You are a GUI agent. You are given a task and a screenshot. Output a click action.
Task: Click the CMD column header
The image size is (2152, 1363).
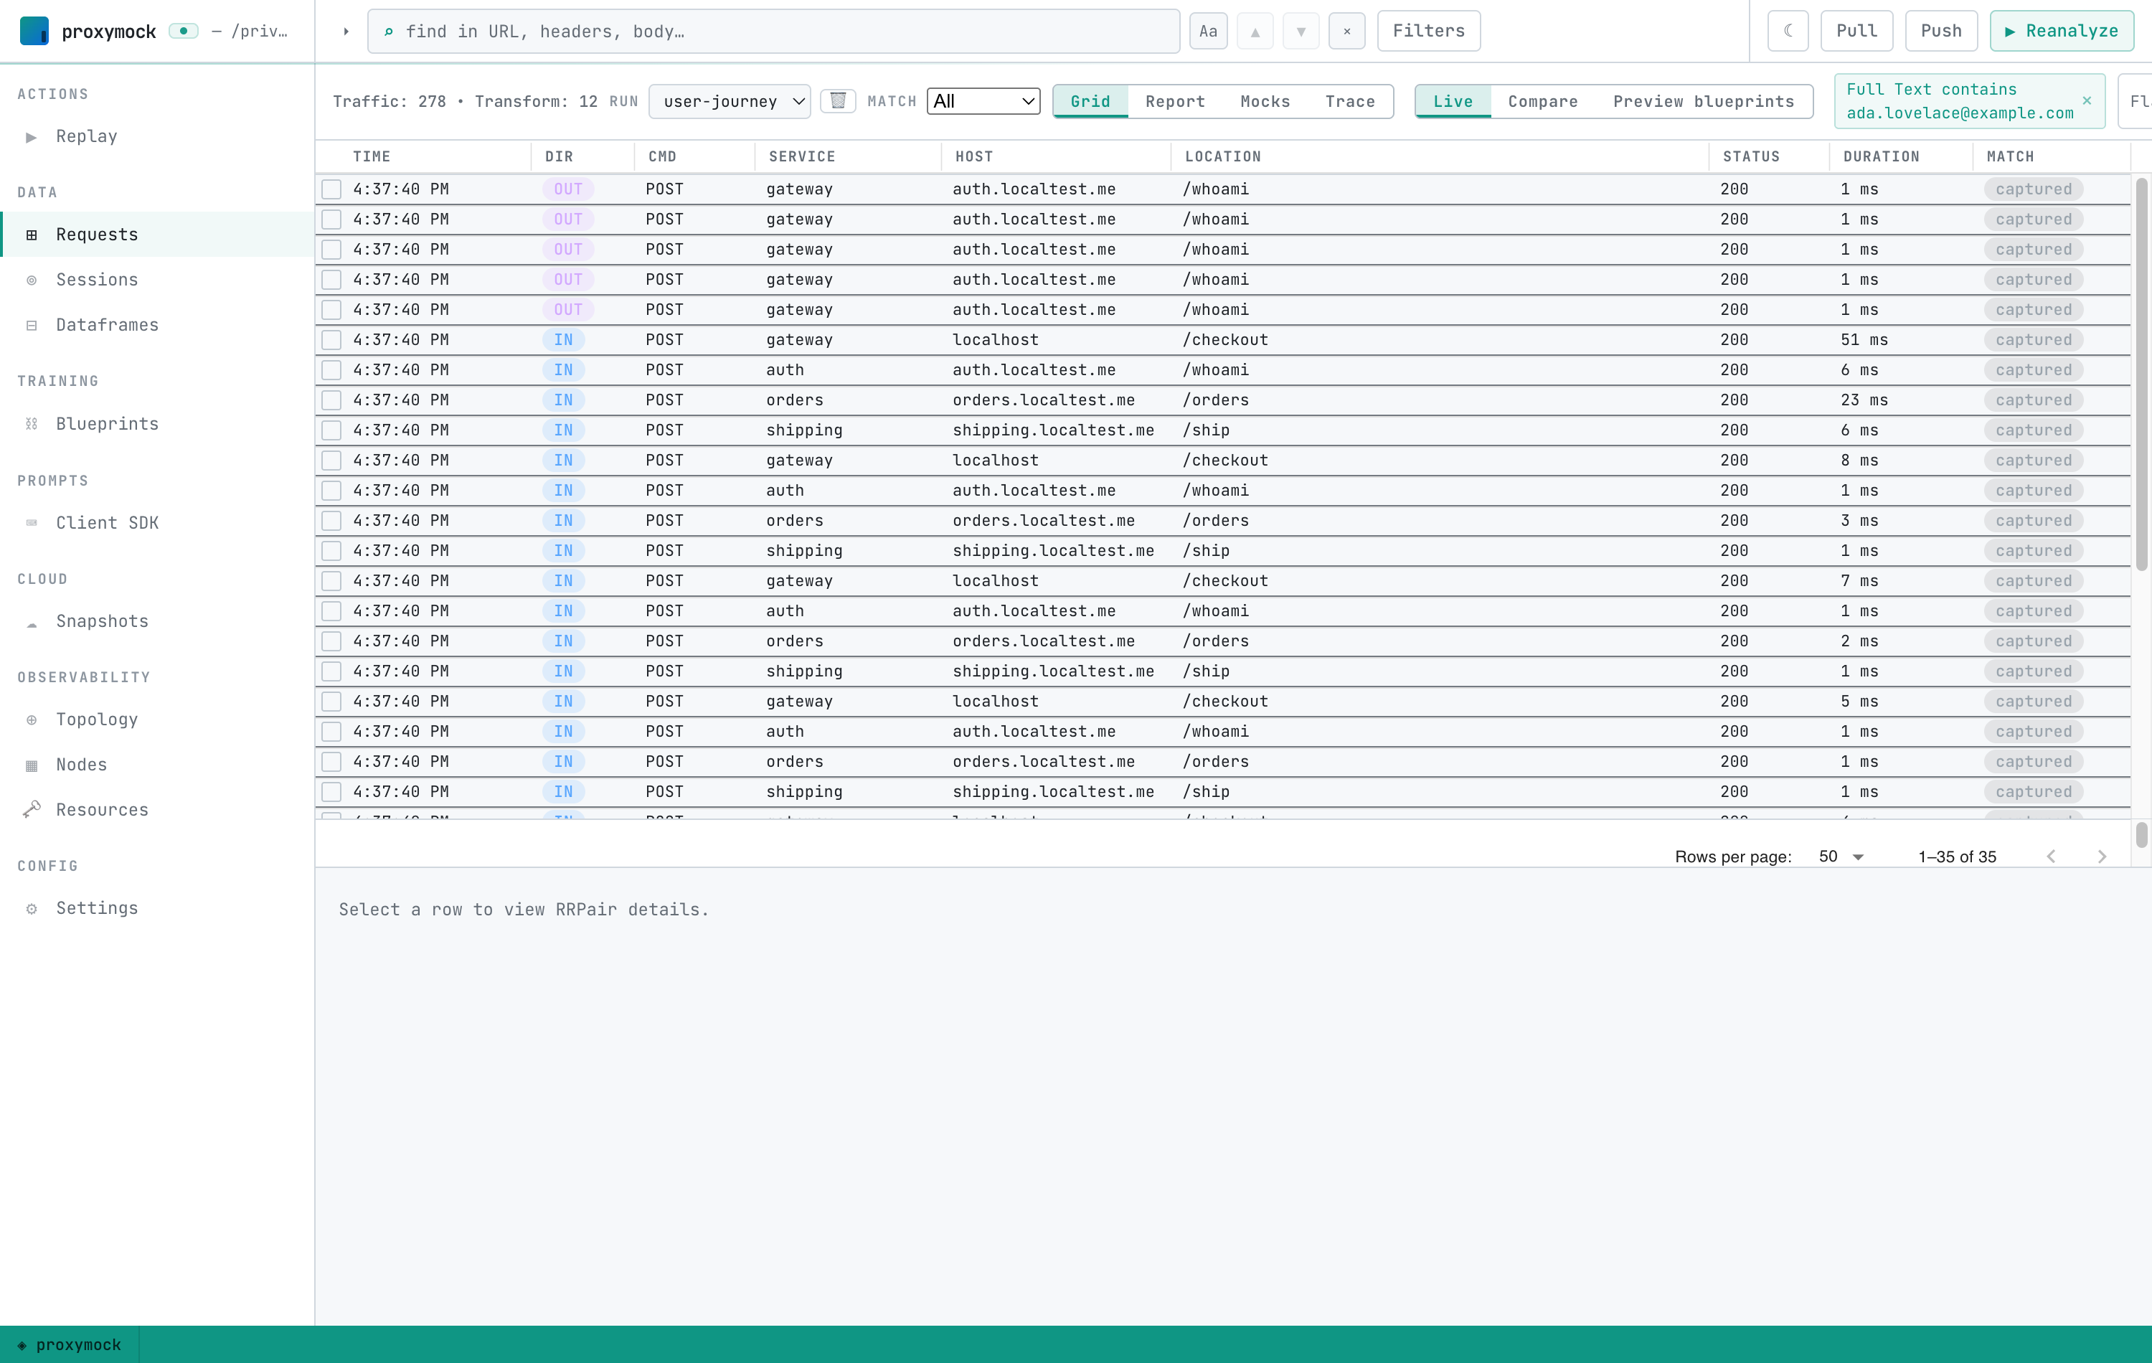tap(662, 156)
